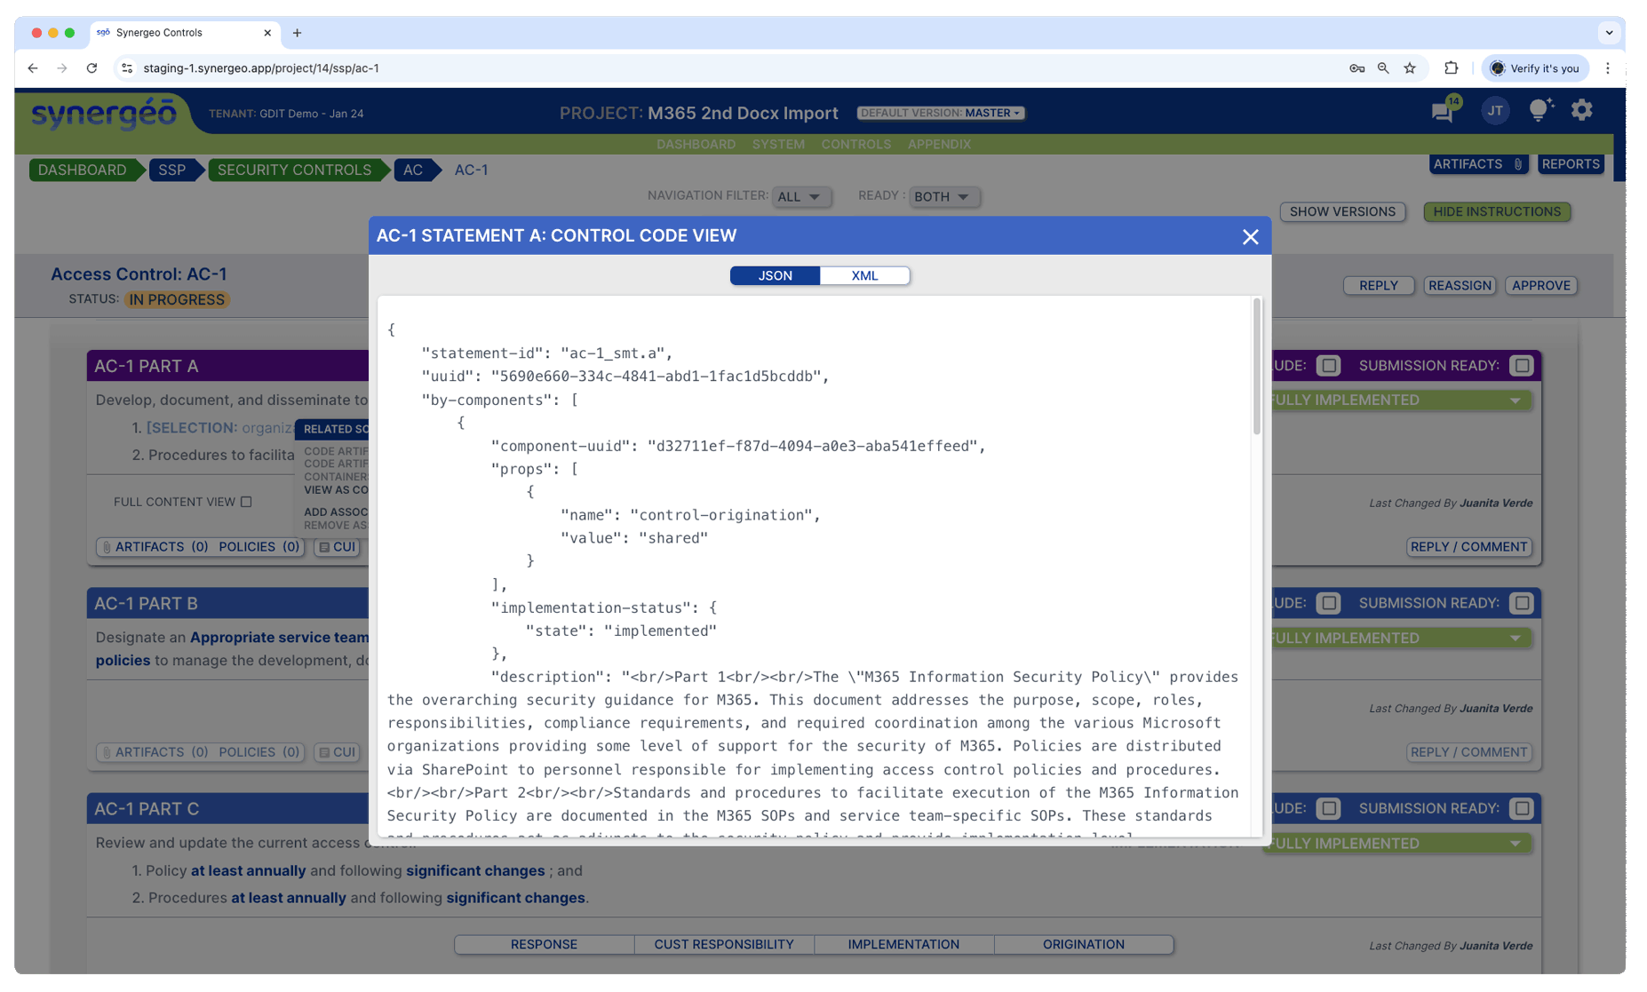
Task: Click Reply / Comment for Part B
Action: point(1468,752)
